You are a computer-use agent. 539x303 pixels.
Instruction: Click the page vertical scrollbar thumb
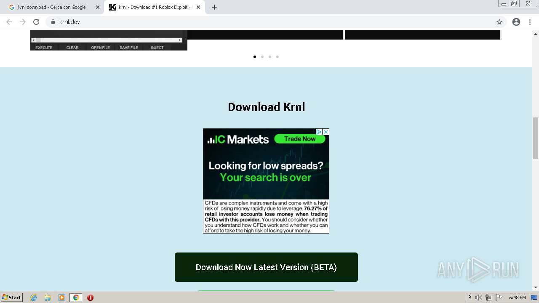[x=536, y=138]
